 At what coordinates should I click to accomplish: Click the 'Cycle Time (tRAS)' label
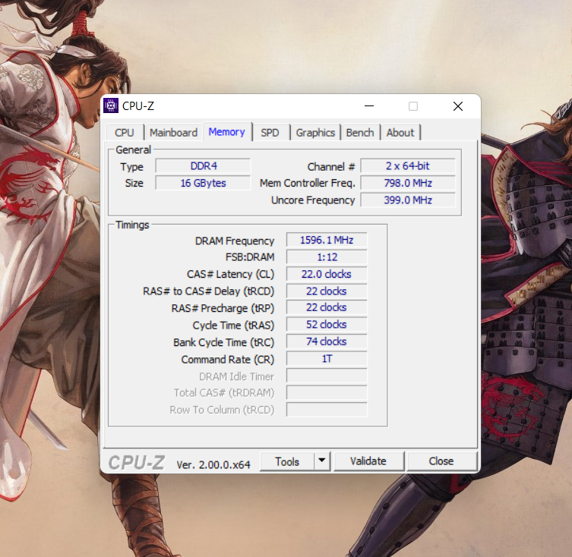(233, 325)
